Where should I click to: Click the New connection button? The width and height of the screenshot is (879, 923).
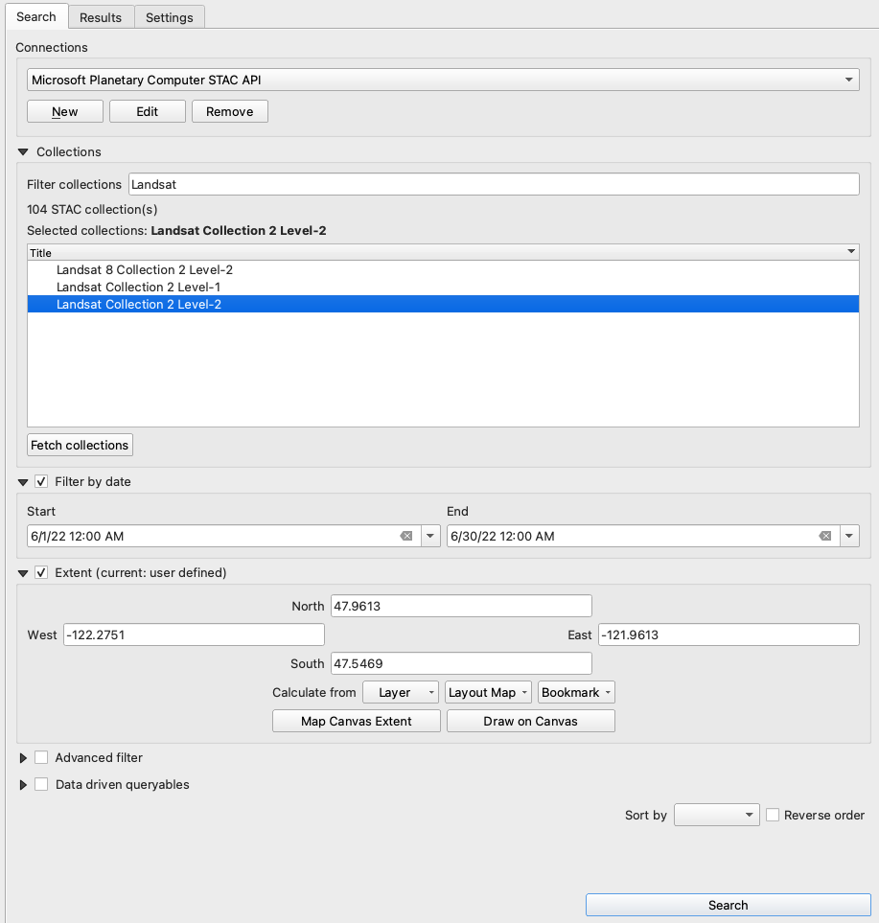[x=65, y=111]
